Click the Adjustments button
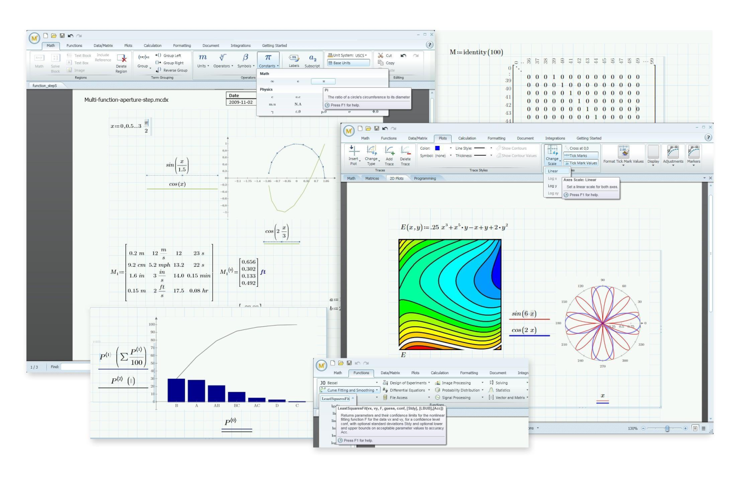 click(673, 155)
